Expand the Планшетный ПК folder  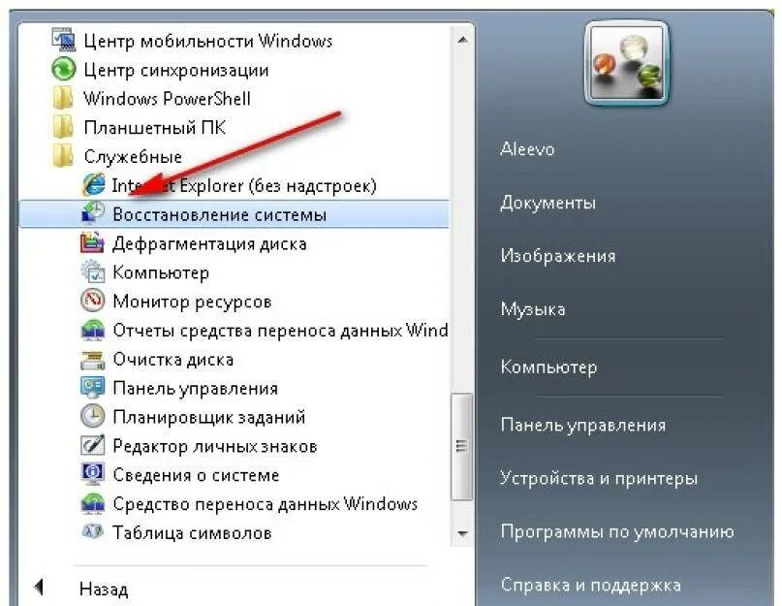click(x=140, y=127)
